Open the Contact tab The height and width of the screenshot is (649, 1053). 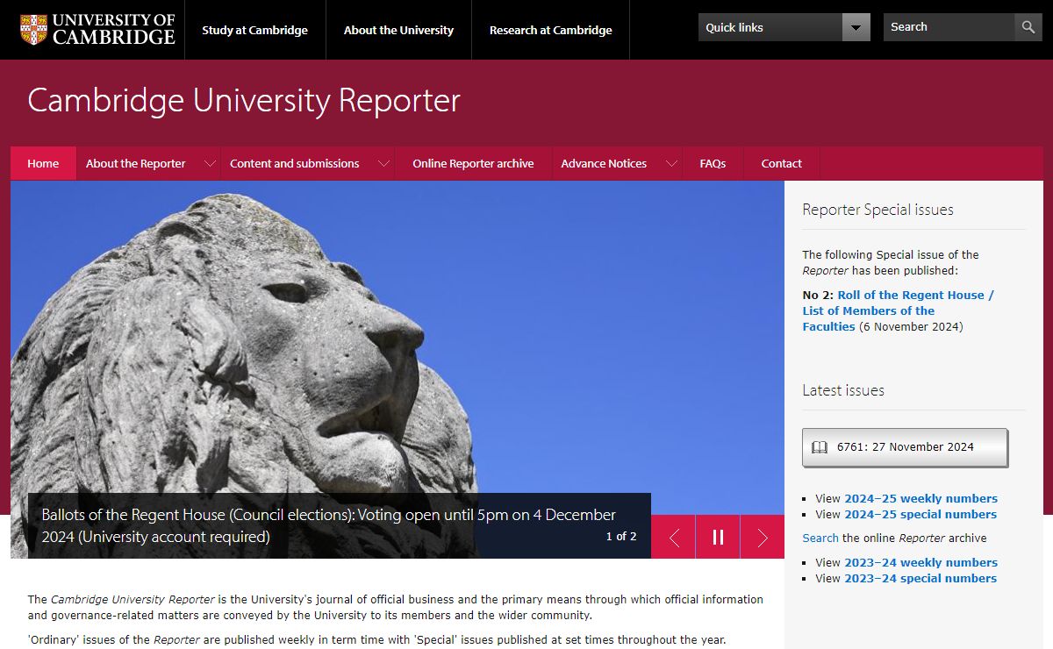click(x=781, y=163)
